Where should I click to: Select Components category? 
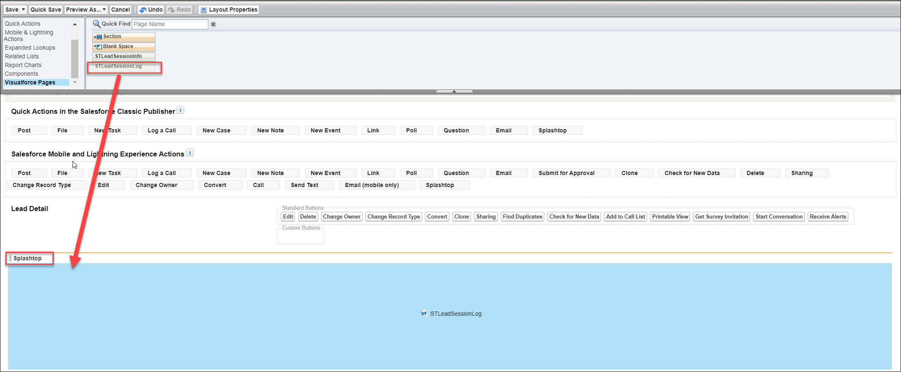point(22,74)
